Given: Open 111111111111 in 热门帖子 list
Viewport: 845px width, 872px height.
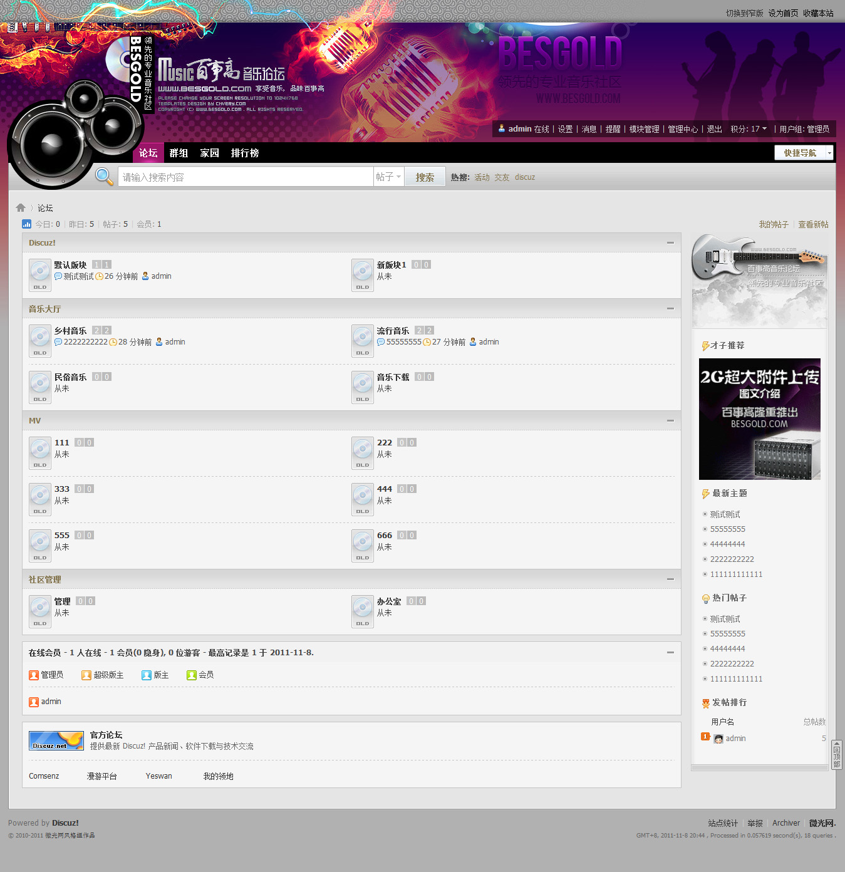Looking at the screenshot, I should (737, 679).
